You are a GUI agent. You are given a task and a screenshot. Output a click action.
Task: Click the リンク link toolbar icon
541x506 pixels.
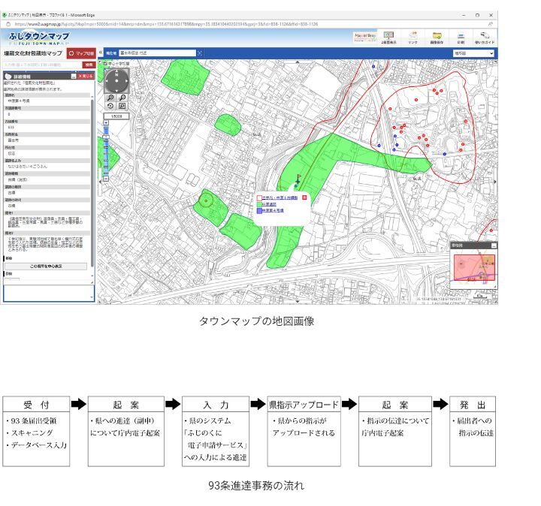(x=413, y=38)
